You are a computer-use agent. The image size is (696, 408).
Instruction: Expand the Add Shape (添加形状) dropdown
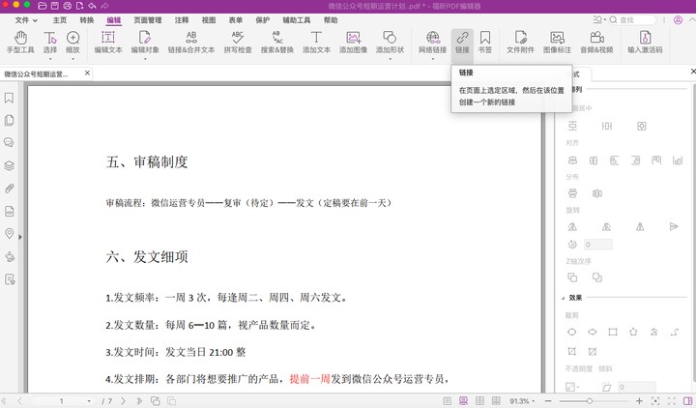click(390, 42)
